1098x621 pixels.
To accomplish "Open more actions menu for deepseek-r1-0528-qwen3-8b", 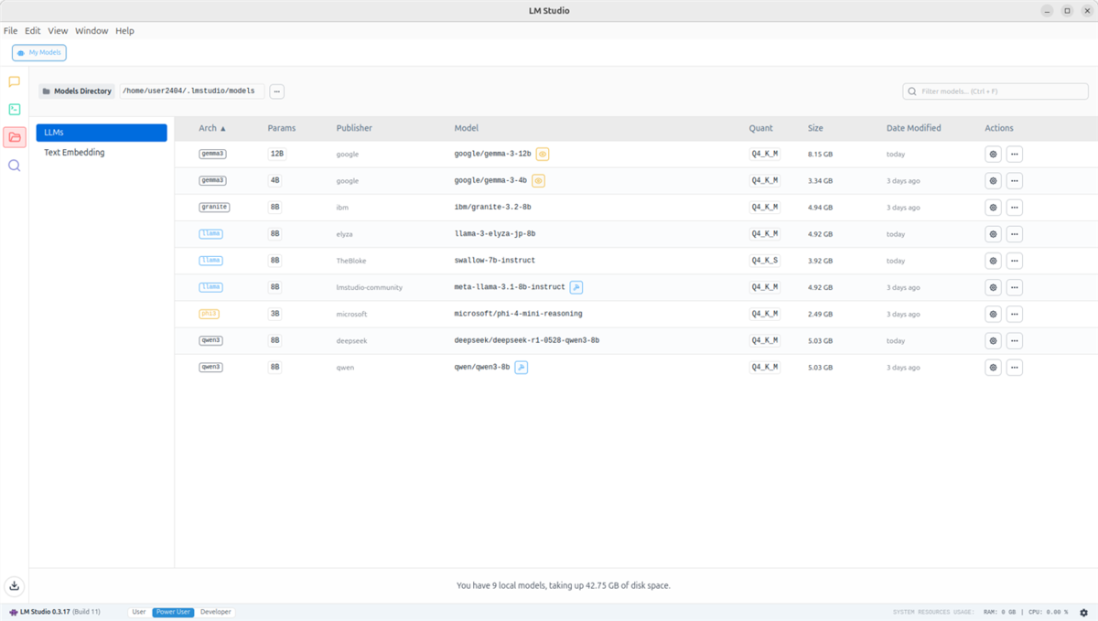I will coord(1015,340).
